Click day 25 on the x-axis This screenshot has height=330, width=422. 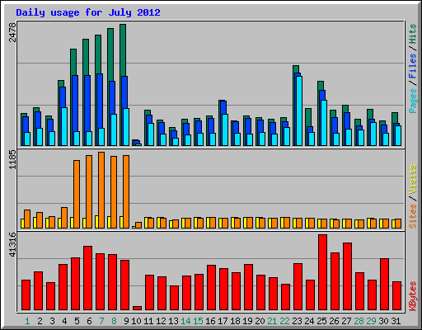pyautogui.click(x=321, y=321)
